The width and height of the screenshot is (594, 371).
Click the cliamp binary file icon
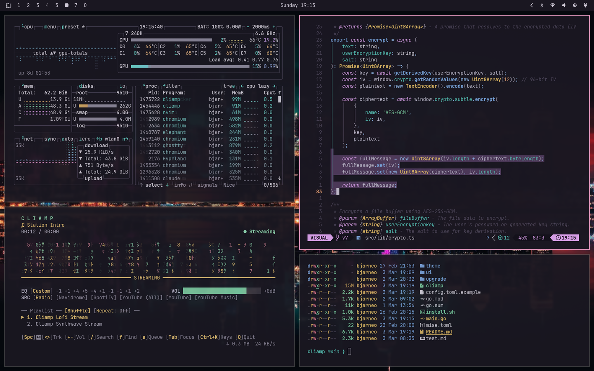[x=422, y=286]
